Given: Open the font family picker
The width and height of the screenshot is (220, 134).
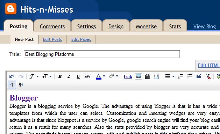Looking at the screenshot, I should coord(32,76).
